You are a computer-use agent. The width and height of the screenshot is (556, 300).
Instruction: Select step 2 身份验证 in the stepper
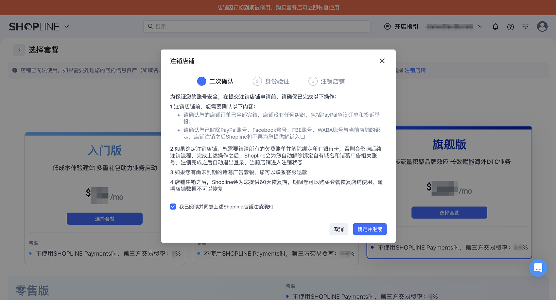(271, 81)
